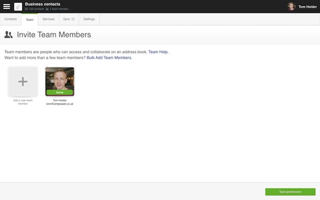Screen dimensions: 320x200
Task: Open the Contacts tab
Action: tap(11, 19)
